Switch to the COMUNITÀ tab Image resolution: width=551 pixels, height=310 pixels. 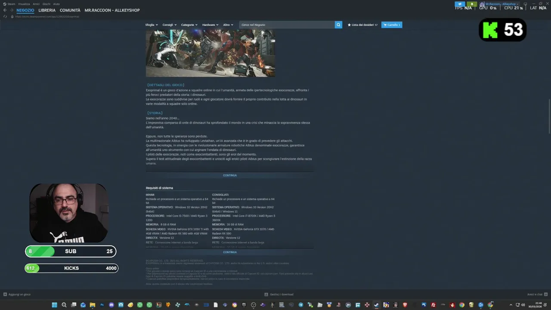pyautogui.click(x=70, y=10)
